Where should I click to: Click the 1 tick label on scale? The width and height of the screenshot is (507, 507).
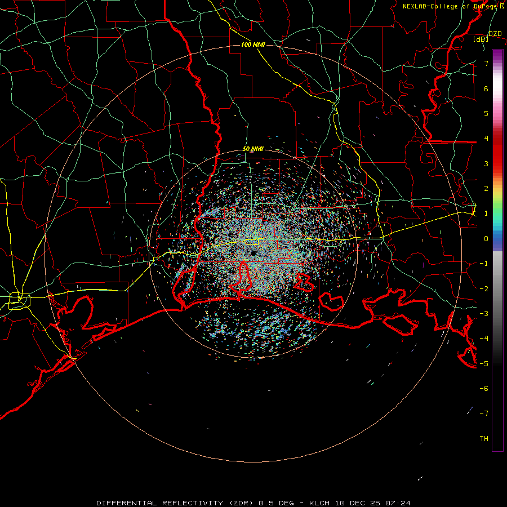486,214
